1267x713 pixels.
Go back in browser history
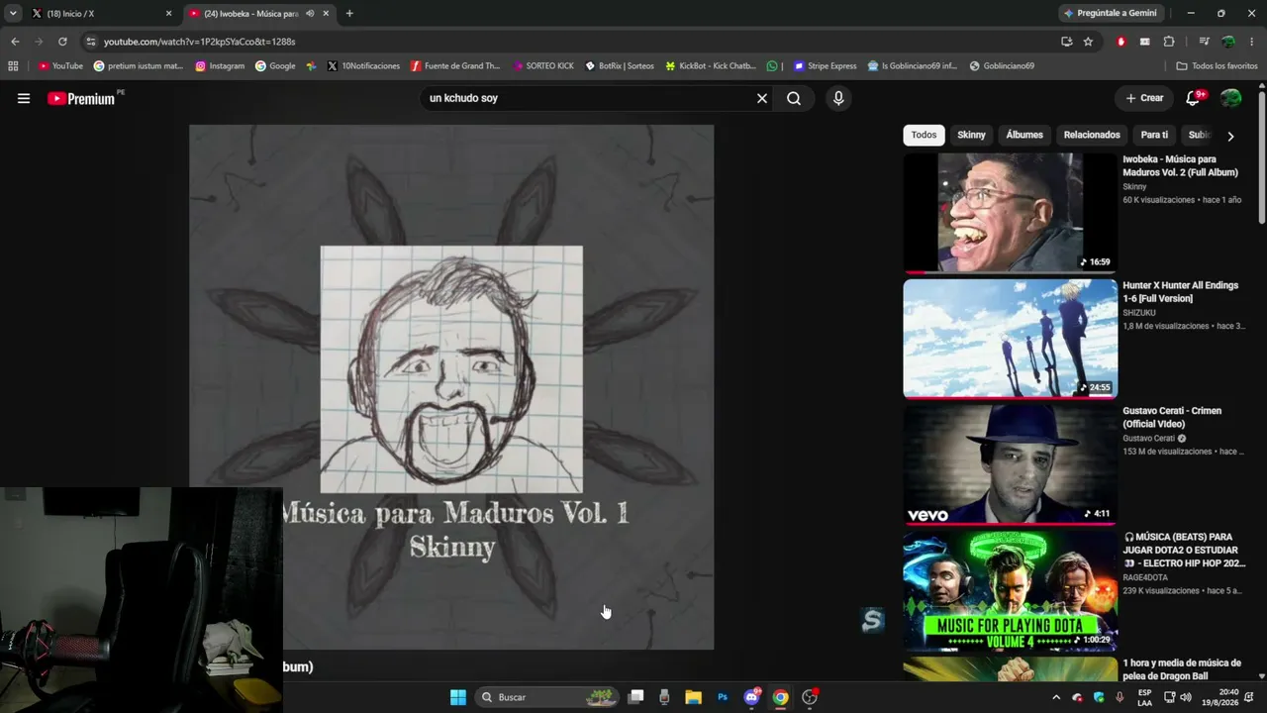point(15,42)
